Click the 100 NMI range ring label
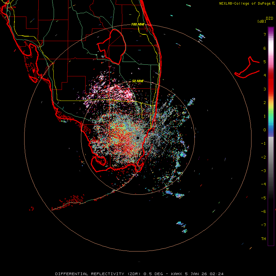The height and width of the screenshot is (276, 276). [138, 24]
